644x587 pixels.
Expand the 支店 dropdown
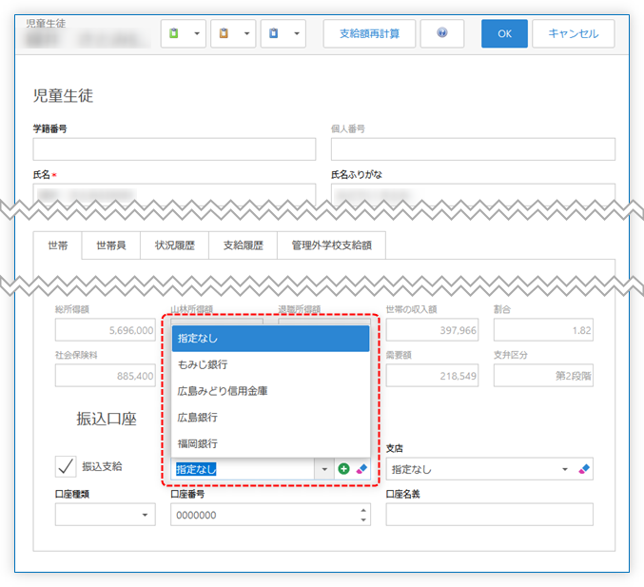coord(565,469)
